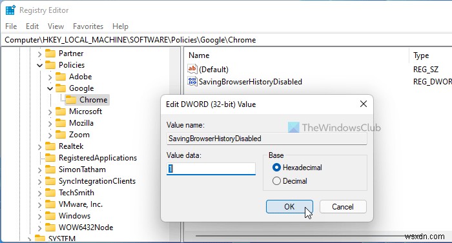Click the Policies folder icon

coord(50,65)
